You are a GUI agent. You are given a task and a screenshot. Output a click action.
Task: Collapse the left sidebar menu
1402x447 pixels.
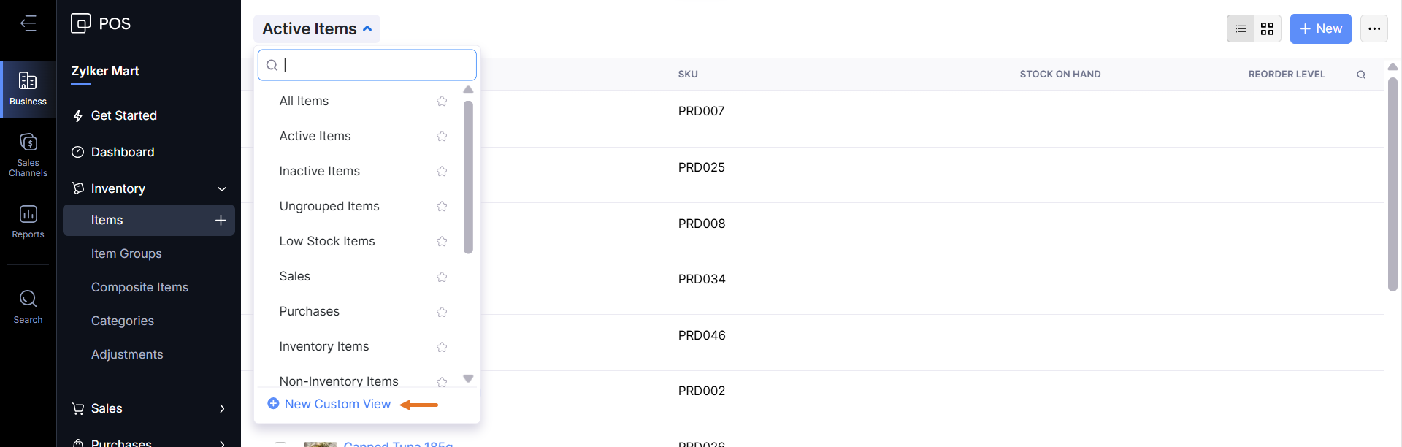click(28, 23)
